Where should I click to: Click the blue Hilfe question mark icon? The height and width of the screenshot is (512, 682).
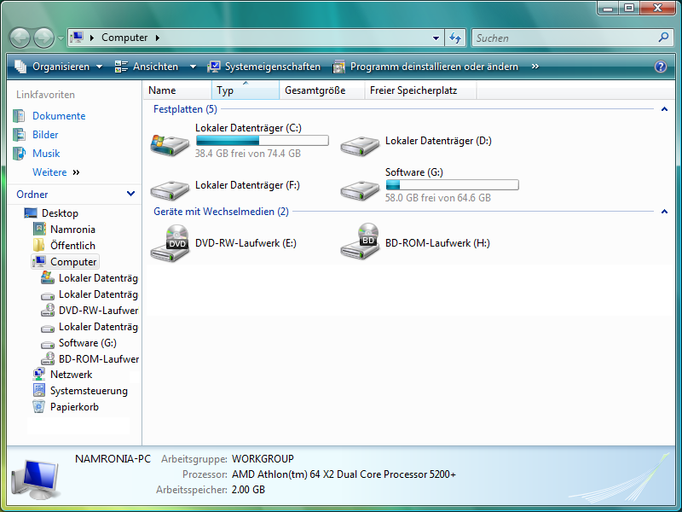point(660,66)
